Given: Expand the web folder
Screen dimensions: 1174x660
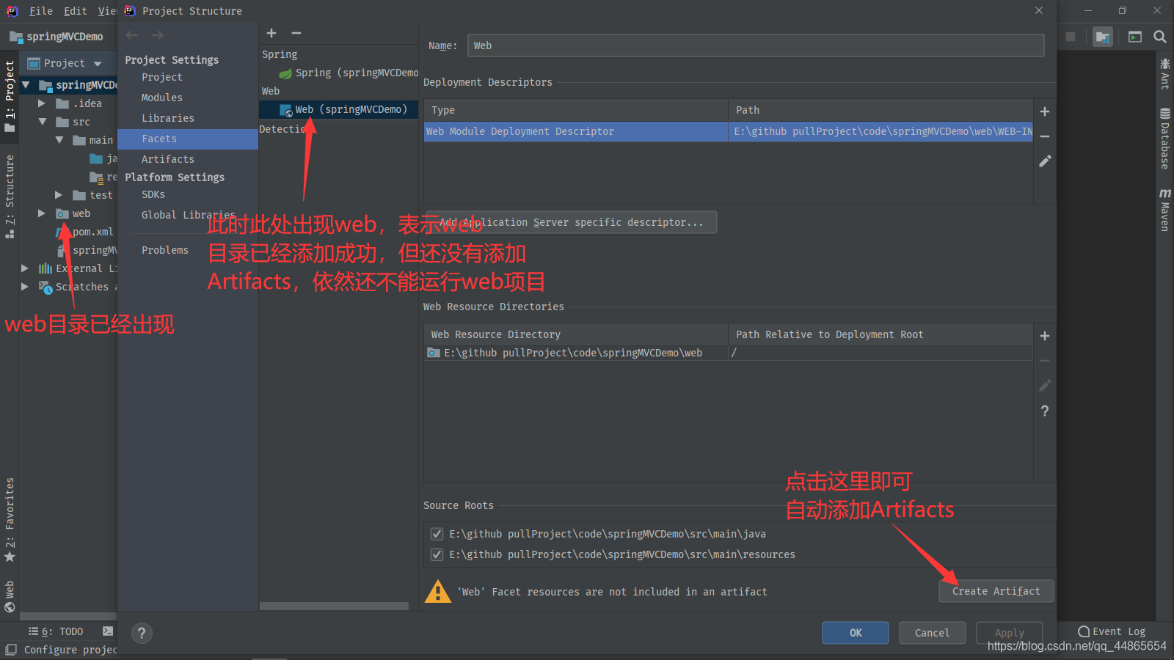Looking at the screenshot, I should [x=42, y=213].
